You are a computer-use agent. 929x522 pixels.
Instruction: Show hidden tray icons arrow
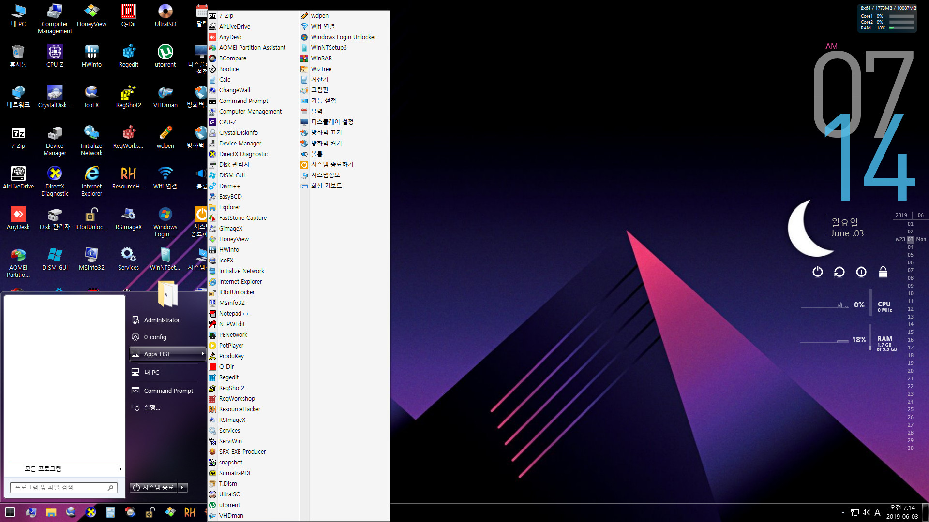(x=843, y=512)
